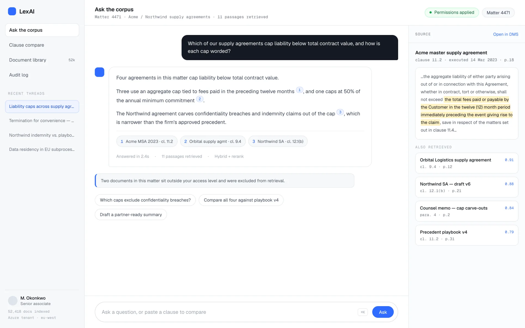
Task: Click the 0.91 relevance score
Action: [509, 160]
